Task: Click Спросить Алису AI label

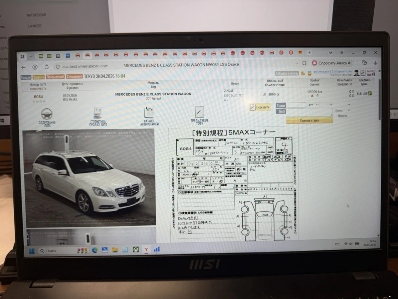Action: click(x=335, y=63)
